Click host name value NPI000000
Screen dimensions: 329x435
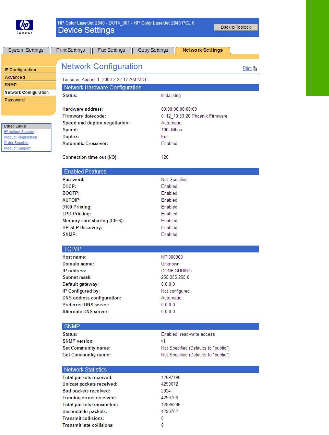pyautogui.click(x=172, y=257)
